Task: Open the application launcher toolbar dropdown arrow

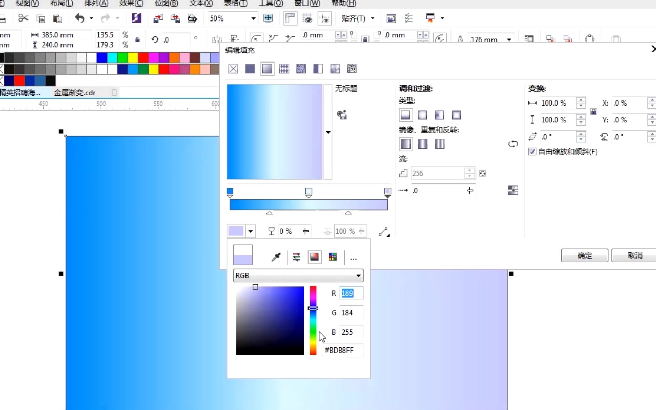Action: (x=442, y=18)
